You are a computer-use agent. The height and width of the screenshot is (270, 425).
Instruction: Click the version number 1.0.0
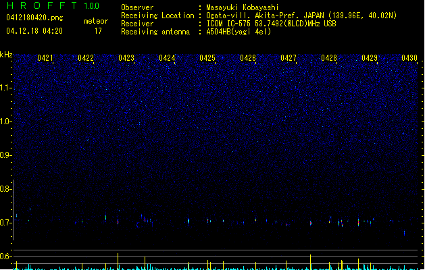[92, 6]
